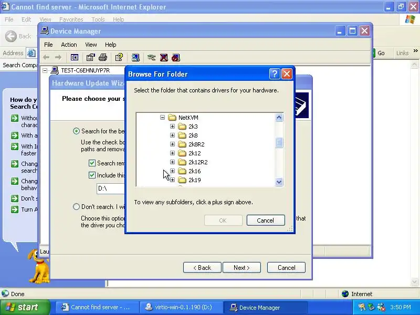Image resolution: width=420 pixels, height=315 pixels.
Task: Expand the 2k16 folder
Action: (x=172, y=171)
